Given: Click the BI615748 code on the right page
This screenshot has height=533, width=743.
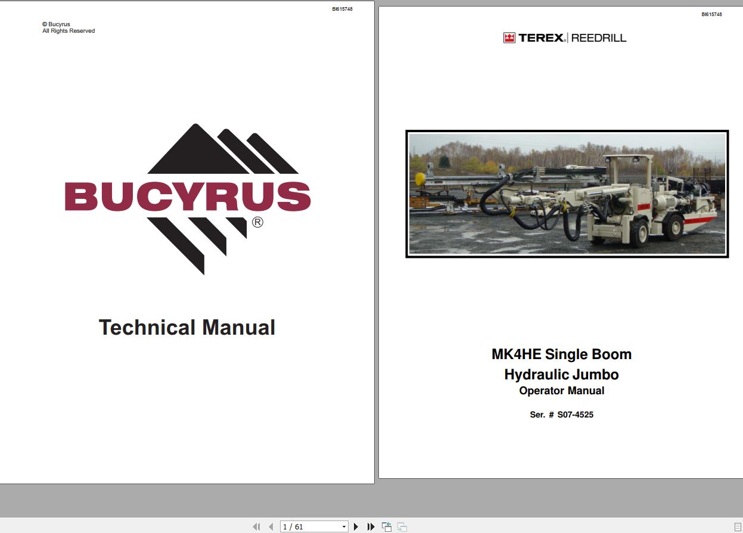Looking at the screenshot, I should (x=711, y=13).
